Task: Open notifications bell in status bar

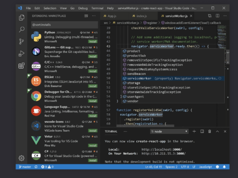Action: (x=224, y=167)
